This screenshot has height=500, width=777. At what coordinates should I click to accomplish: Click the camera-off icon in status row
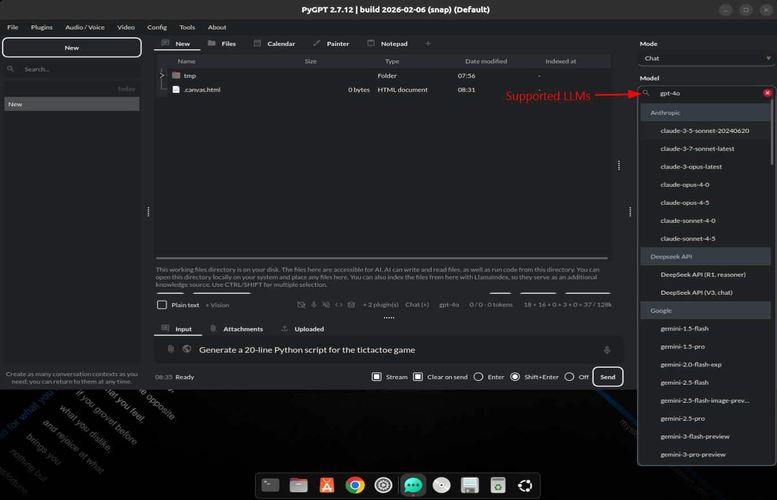[301, 305]
